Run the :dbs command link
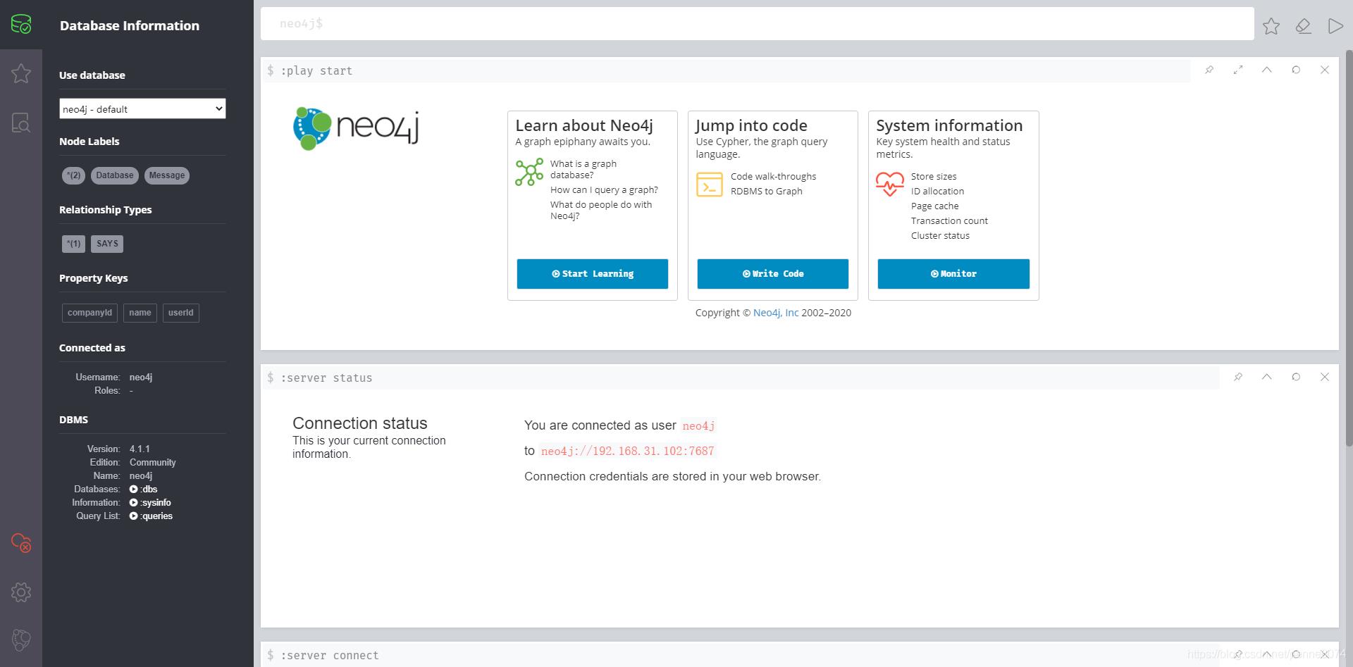Viewport: 1353px width, 667px height. point(144,489)
